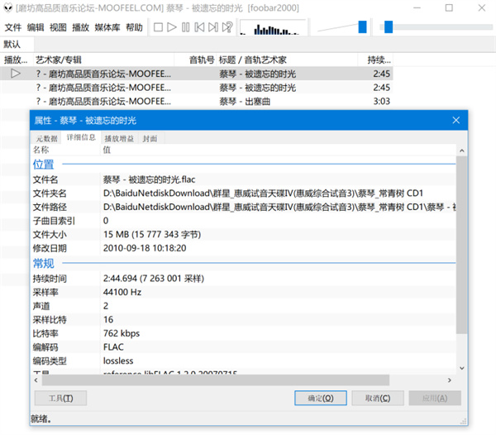Open the 文件 menu
Image resolution: width=496 pixels, height=435 pixels.
13,27
